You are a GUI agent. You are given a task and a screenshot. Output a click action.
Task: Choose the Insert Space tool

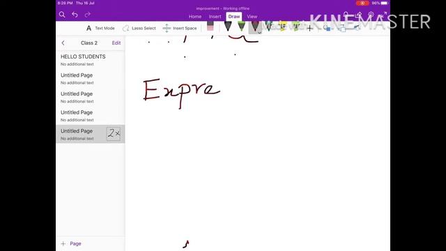pos(180,28)
